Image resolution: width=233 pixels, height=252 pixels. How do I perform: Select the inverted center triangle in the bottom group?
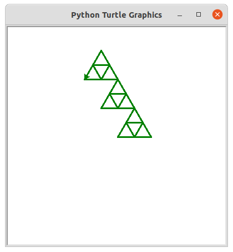(x=135, y=127)
